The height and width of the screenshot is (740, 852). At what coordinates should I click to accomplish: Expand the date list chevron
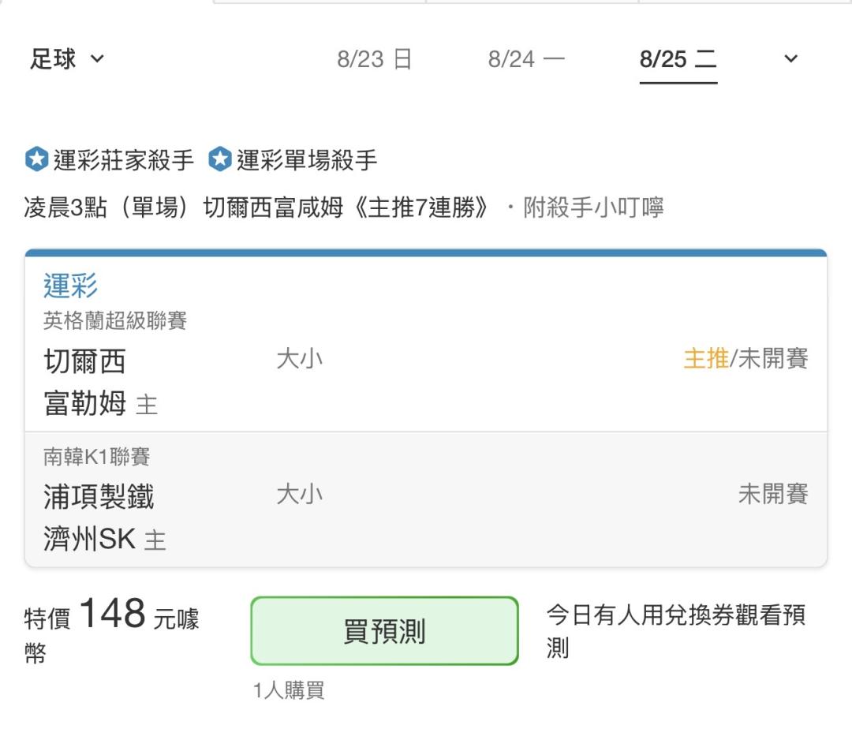tap(790, 58)
